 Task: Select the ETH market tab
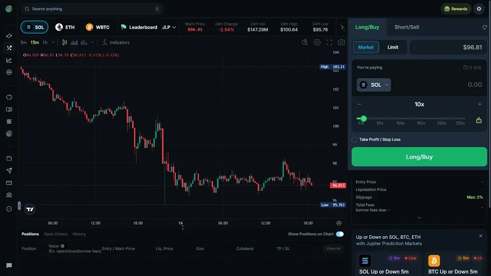tap(65, 27)
